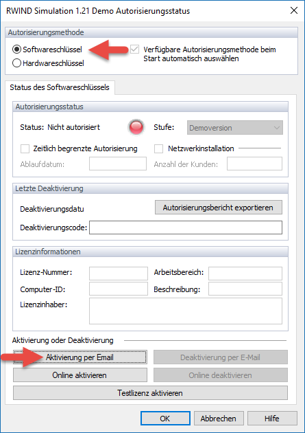Click the 'Status: Nicht autorisiert' text
This screenshot has height=433, width=305.
pyautogui.click(x=60, y=128)
